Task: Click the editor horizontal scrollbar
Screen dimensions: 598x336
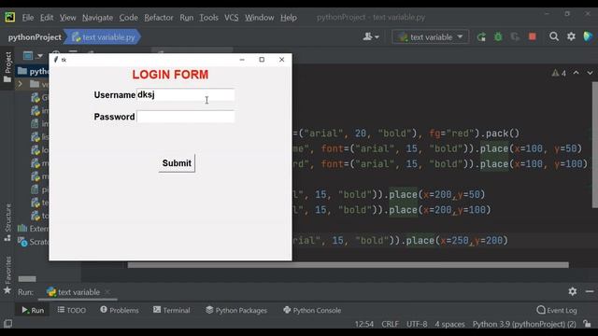Action: pos(348,265)
